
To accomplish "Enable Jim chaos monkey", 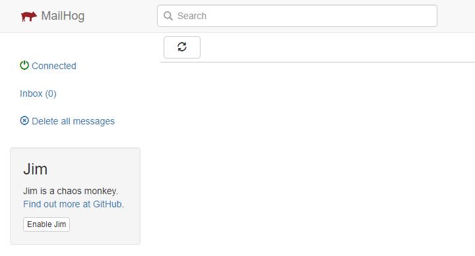I will pos(46,224).
